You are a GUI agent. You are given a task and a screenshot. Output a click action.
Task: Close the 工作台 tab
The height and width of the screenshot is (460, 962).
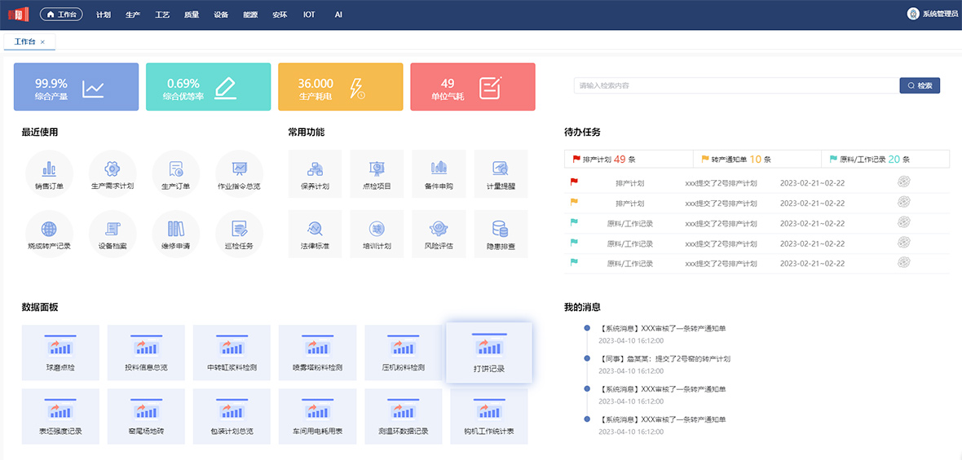[x=42, y=42]
